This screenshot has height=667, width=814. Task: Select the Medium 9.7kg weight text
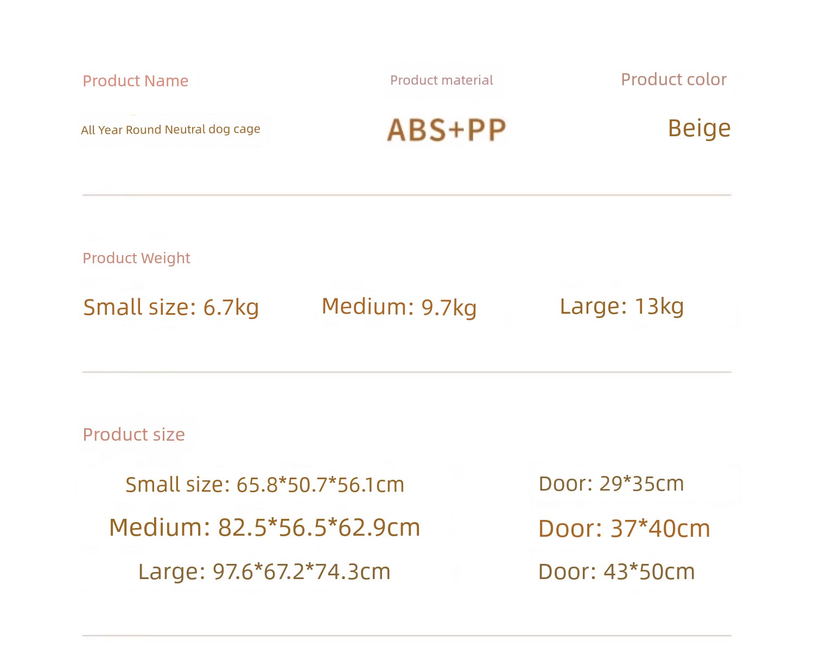[x=399, y=307]
